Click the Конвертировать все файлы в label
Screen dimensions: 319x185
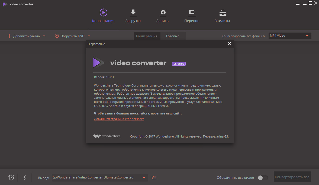coord(243,36)
